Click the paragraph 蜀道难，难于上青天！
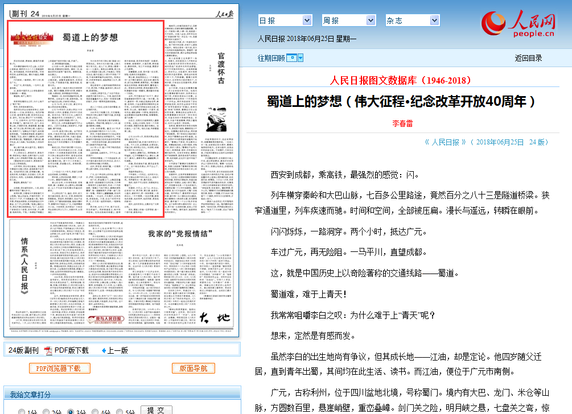The height and width of the screenshot is (414, 572). pyautogui.click(x=308, y=294)
